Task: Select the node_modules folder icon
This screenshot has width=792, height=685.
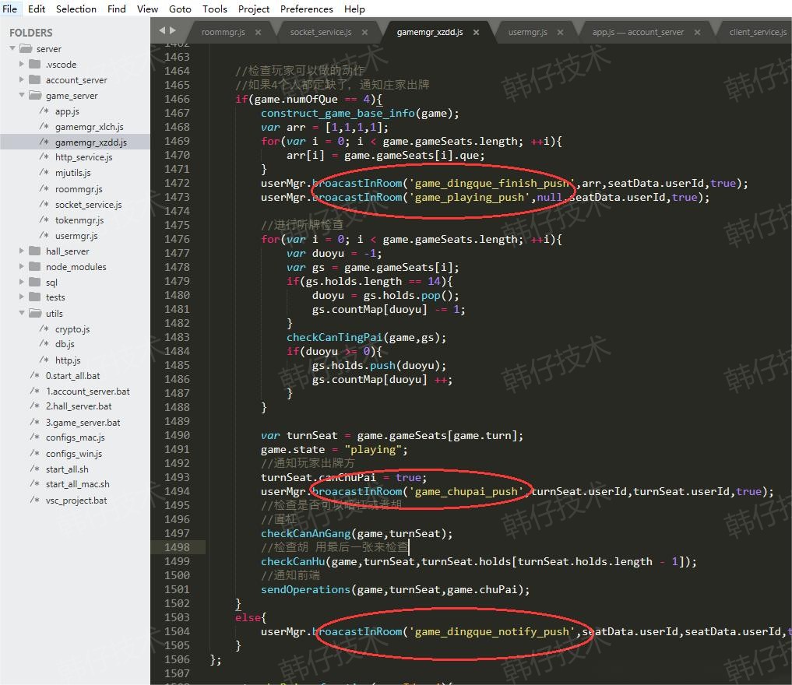Action: pyautogui.click(x=35, y=266)
